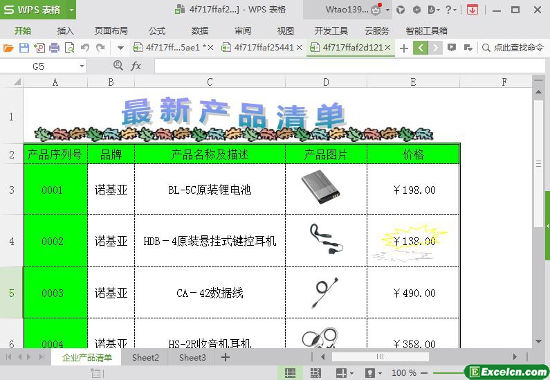Close the 4f717ffaf2d121 document tab
This screenshot has height=380, width=550.
[x=387, y=47]
